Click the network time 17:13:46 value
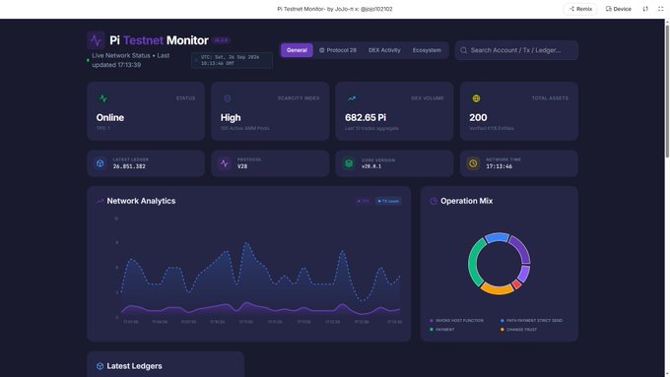 point(500,166)
